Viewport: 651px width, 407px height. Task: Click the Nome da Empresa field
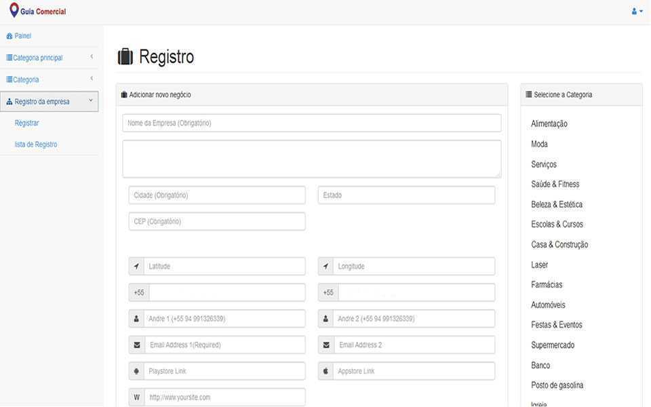click(x=312, y=123)
